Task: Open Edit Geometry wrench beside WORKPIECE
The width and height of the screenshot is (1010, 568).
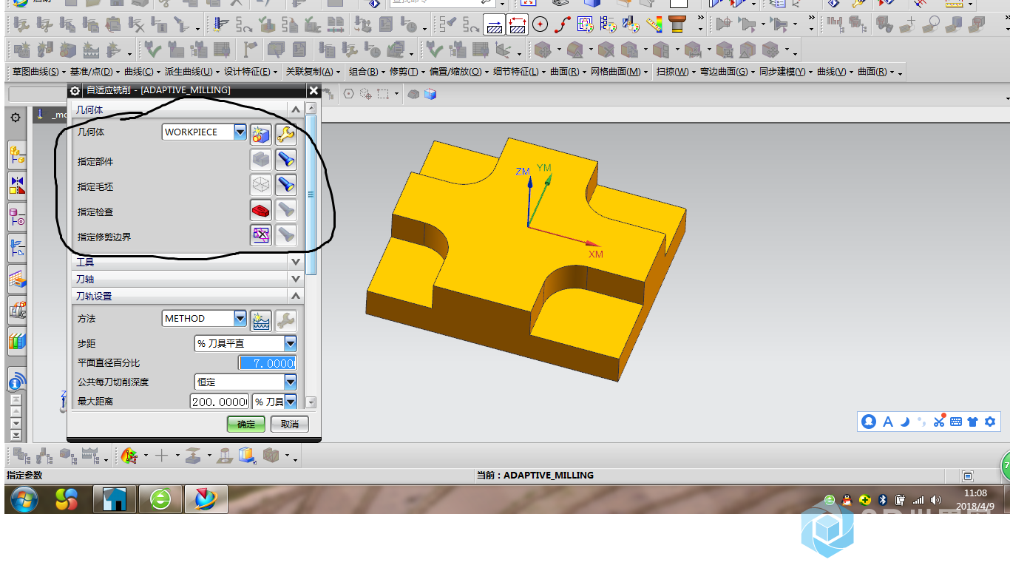Action: click(285, 134)
